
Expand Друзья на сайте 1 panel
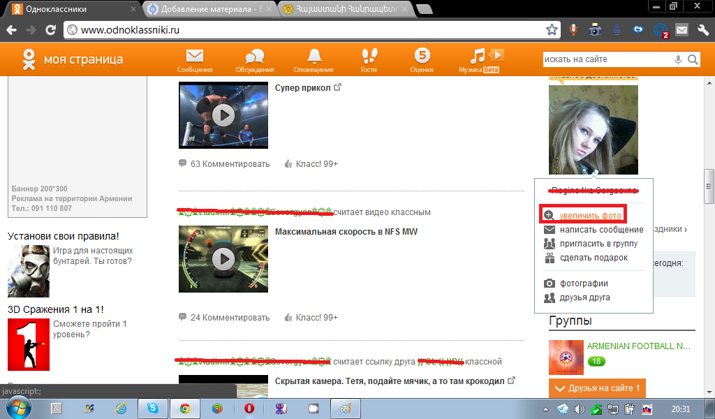pos(597,388)
